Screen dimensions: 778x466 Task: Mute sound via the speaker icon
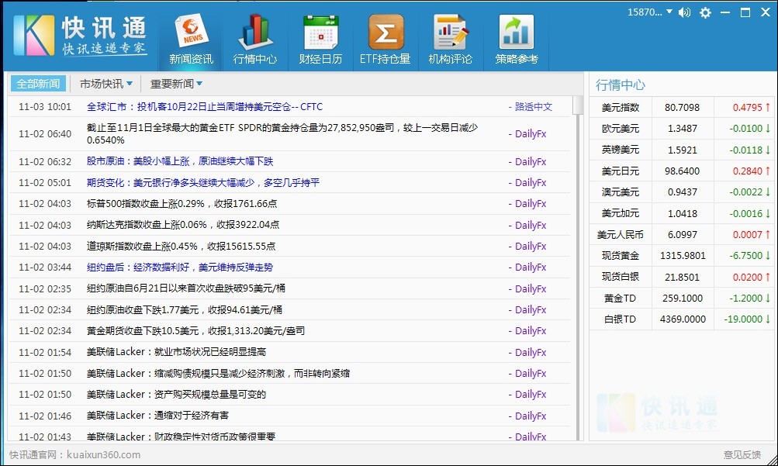(x=683, y=12)
